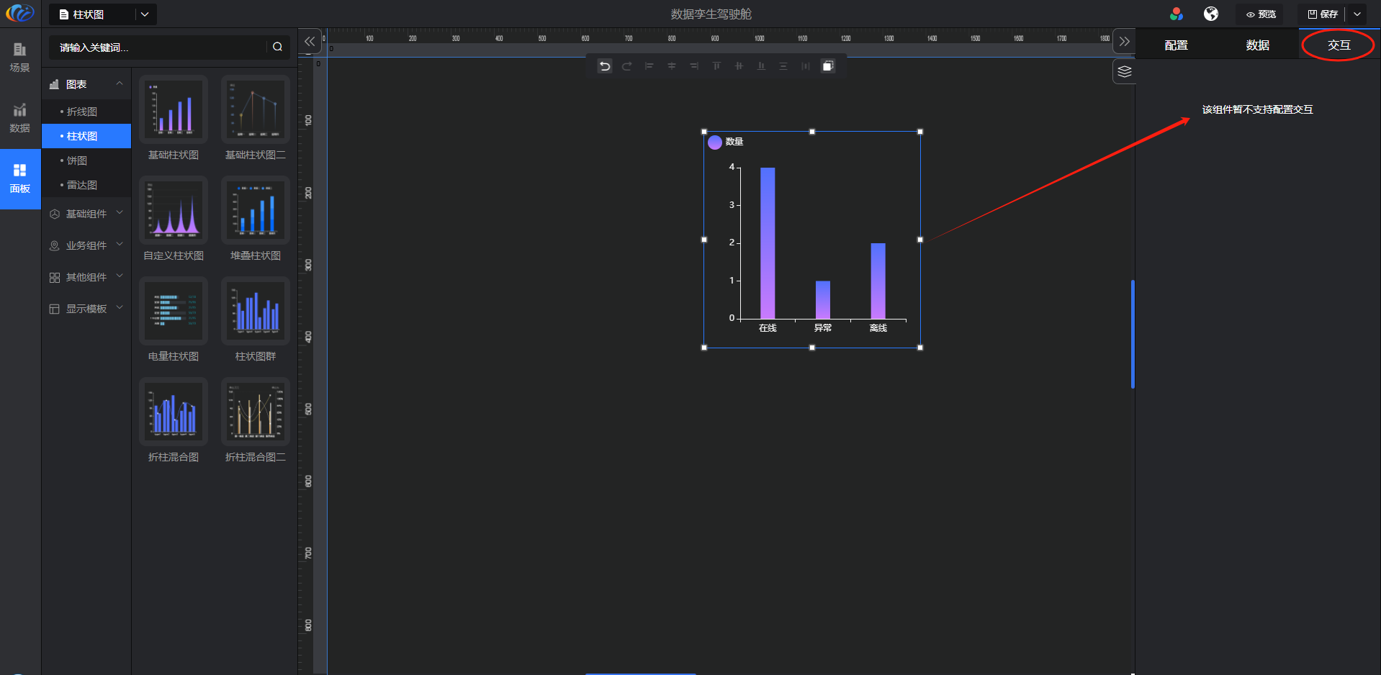Open the 数据 sidebar section
The height and width of the screenshot is (675, 1381).
click(x=19, y=118)
